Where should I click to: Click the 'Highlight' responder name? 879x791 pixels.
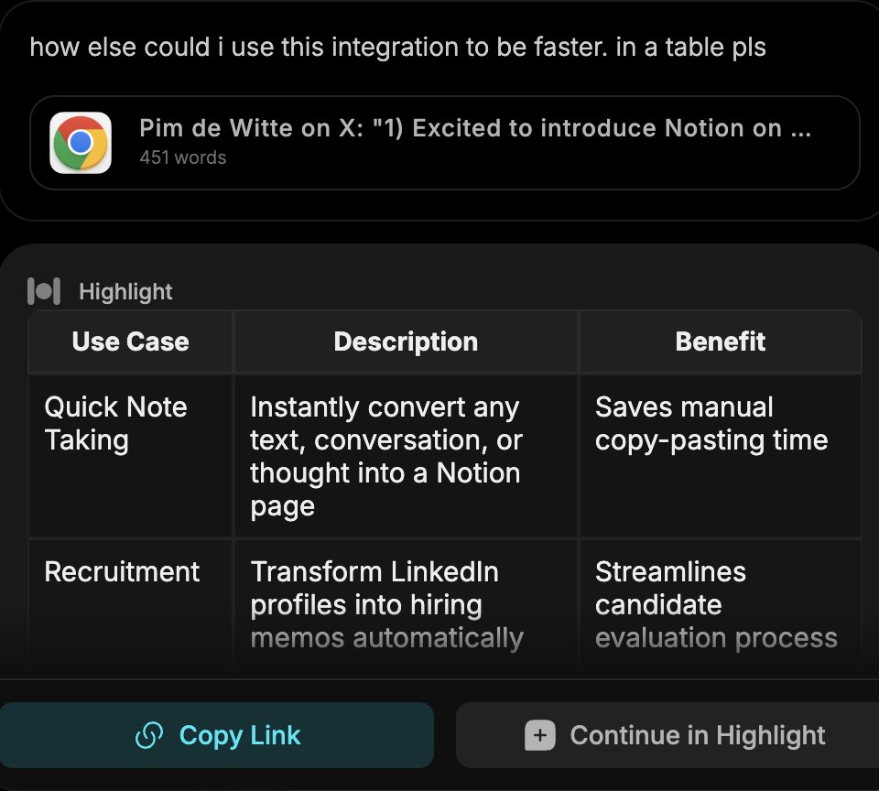125,291
